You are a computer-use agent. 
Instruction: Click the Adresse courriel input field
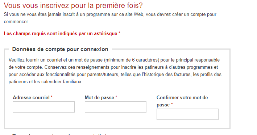tap(43, 107)
